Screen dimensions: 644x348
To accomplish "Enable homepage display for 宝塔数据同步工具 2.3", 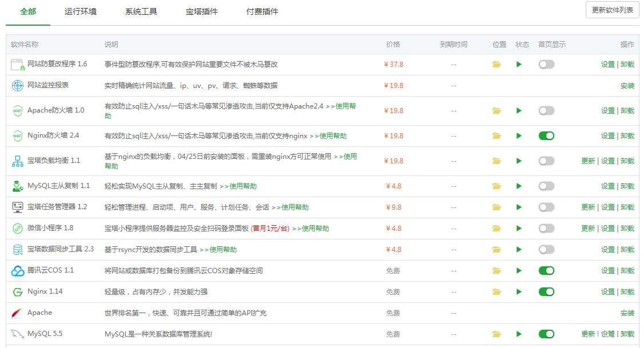I will (x=546, y=250).
